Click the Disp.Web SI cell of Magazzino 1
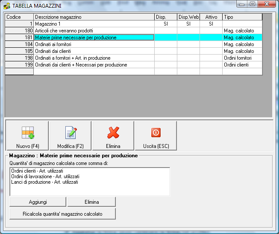This screenshot has width=279, height=234. (188, 24)
